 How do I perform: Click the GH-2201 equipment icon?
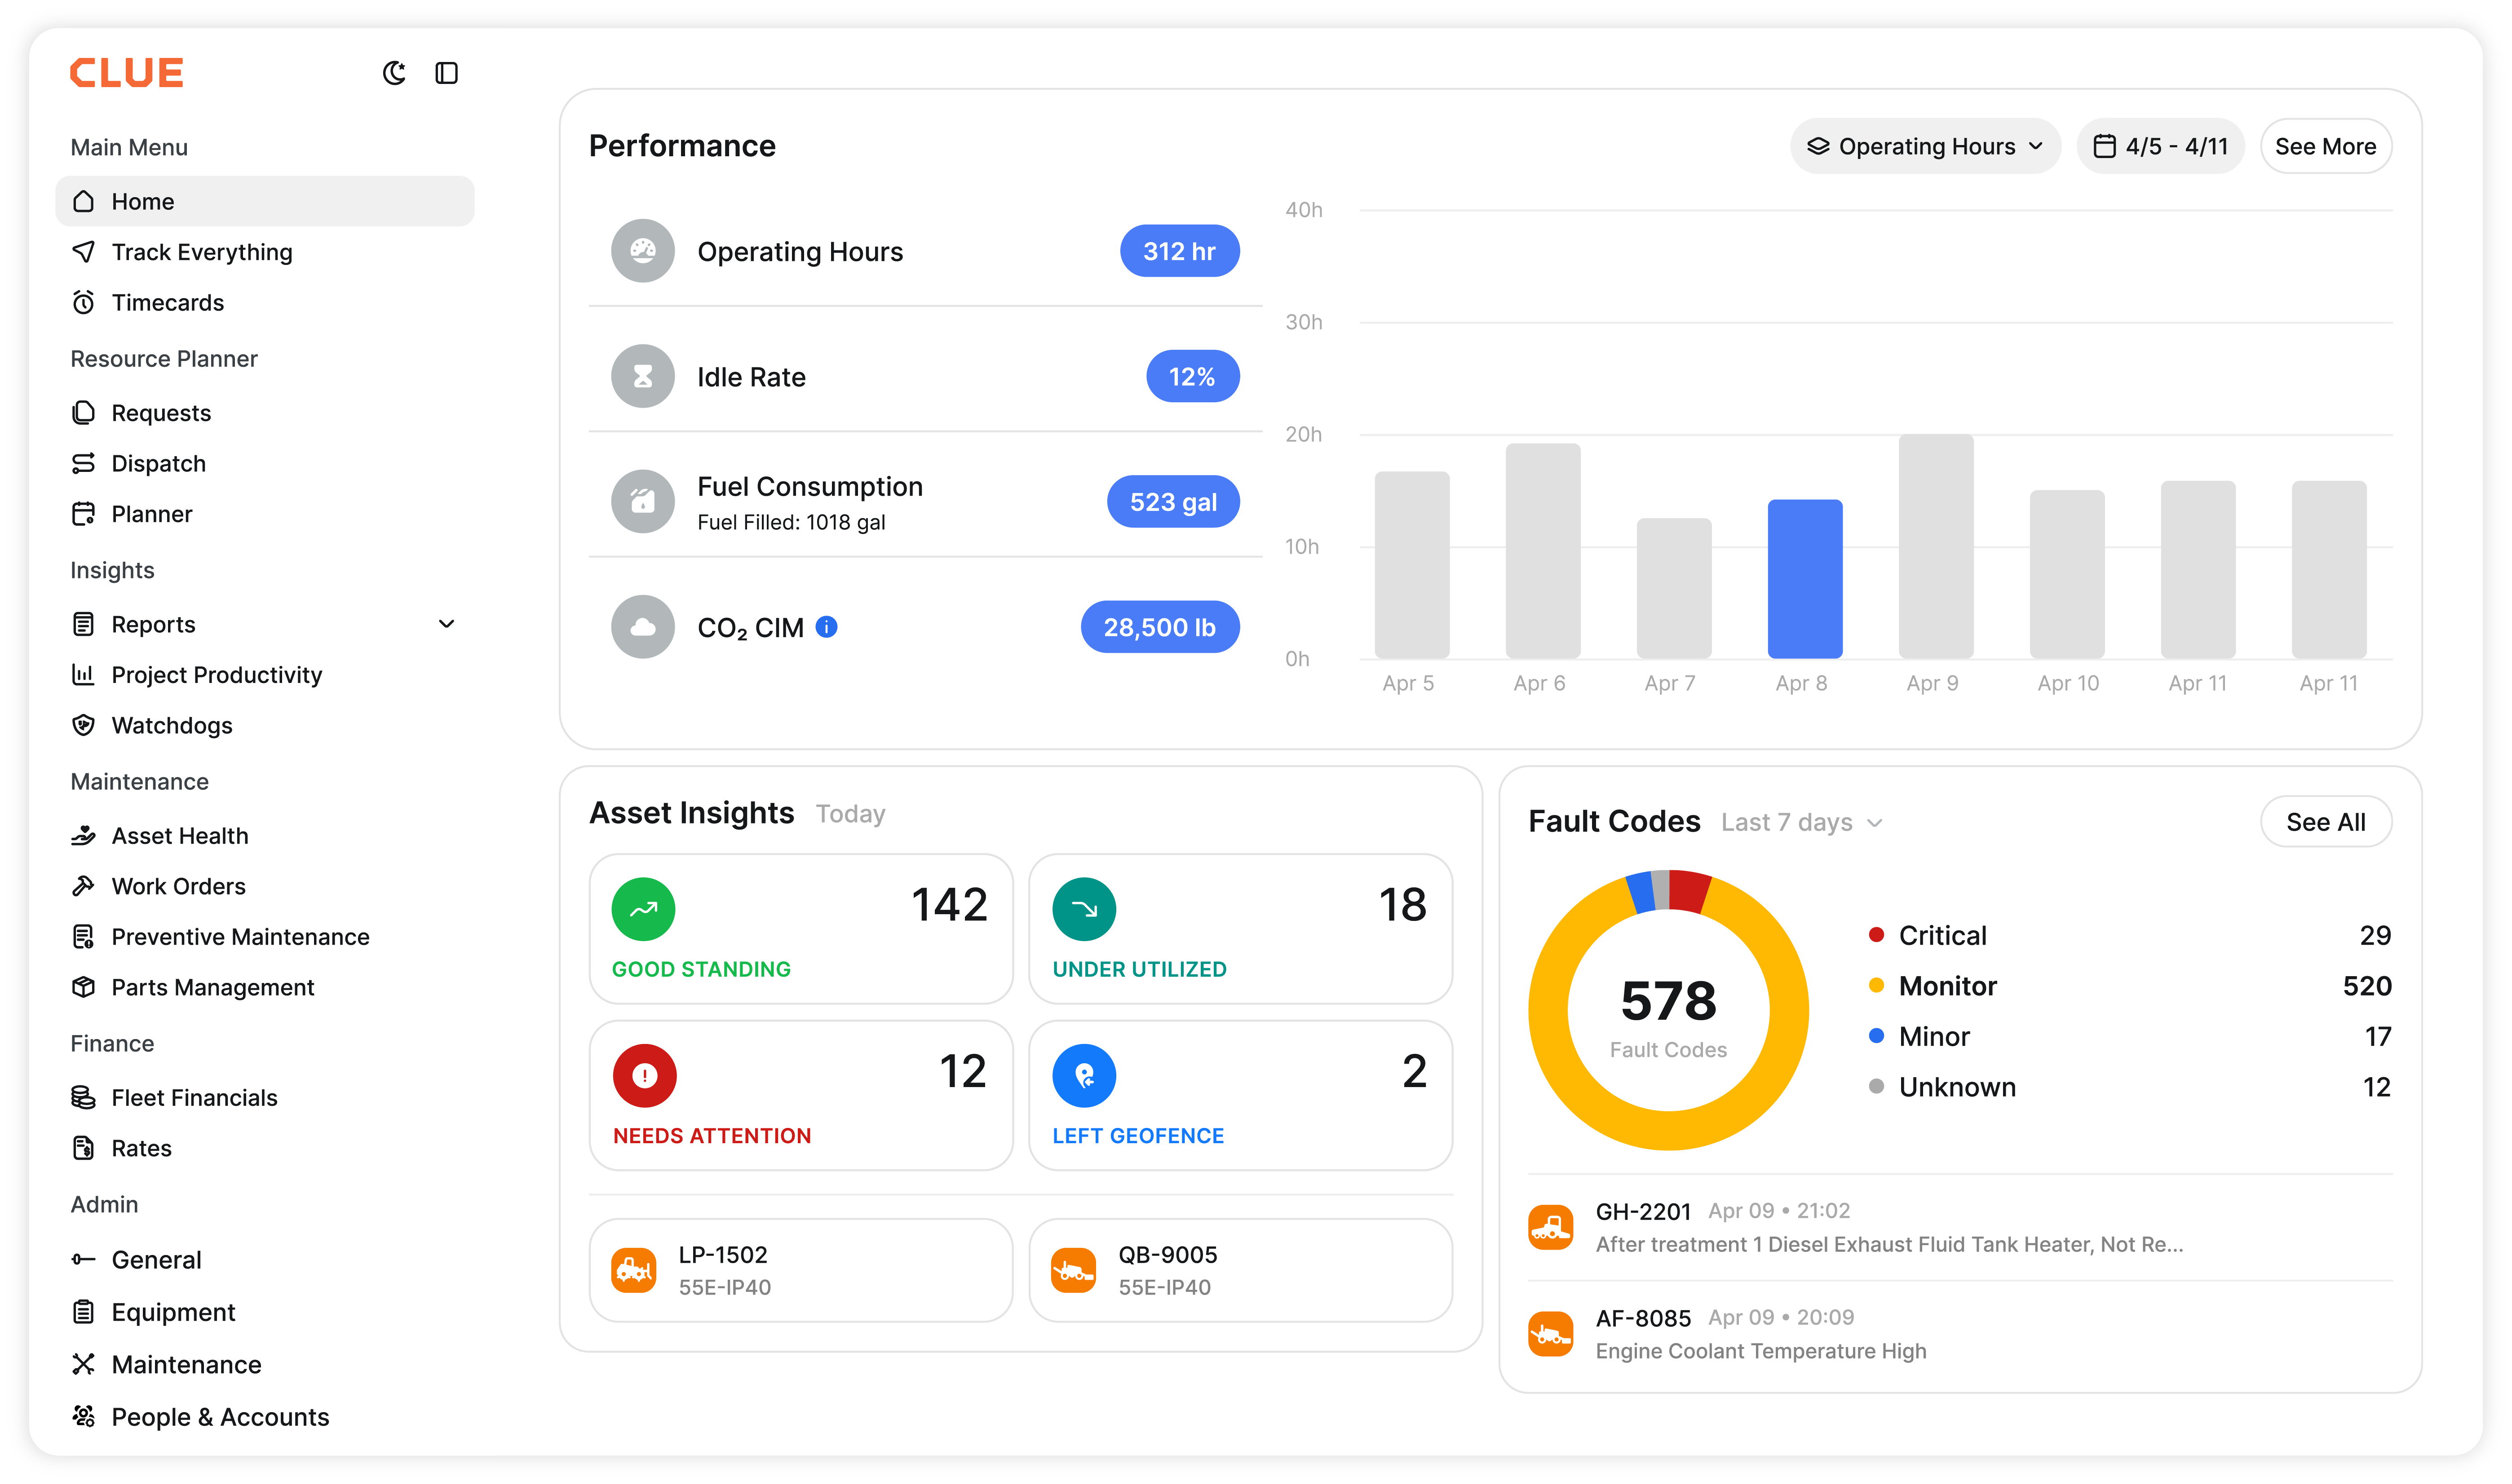point(1551,1227)
